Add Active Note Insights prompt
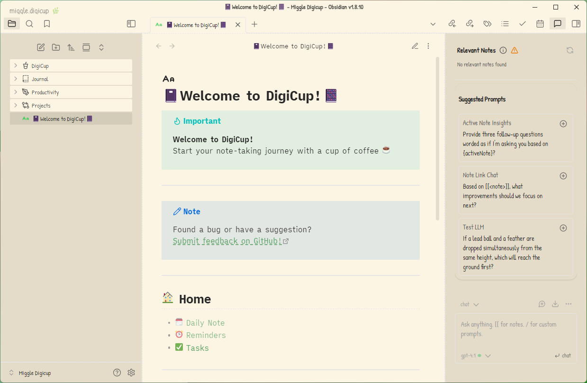This screenshot has width=587, height=383. tap(563, 124)
